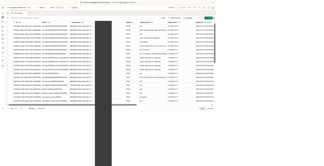Expand the main branch switcher

click(x=66, y=8)
